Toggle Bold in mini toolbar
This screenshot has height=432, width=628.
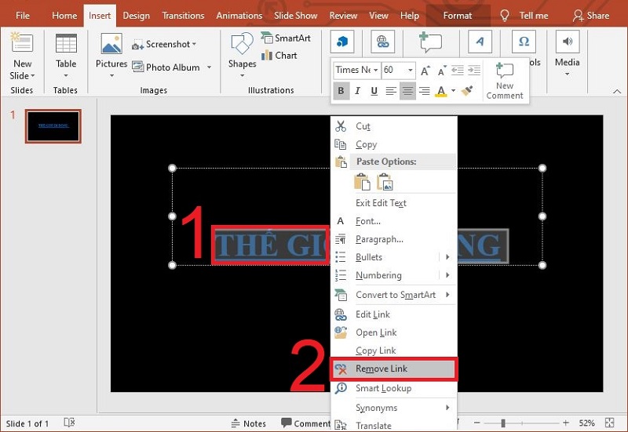(x=341, y=91)
